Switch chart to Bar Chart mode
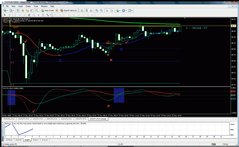Image resolution: width=239 pixels, height=147 pixels. click(82, 10)
